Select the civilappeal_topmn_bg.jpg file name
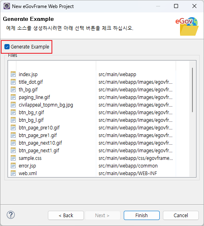The image size is (204, 226). point(46,105)
